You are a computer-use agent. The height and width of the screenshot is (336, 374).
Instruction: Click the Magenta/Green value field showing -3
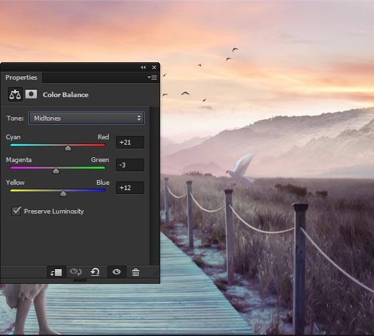coord(130,165)
